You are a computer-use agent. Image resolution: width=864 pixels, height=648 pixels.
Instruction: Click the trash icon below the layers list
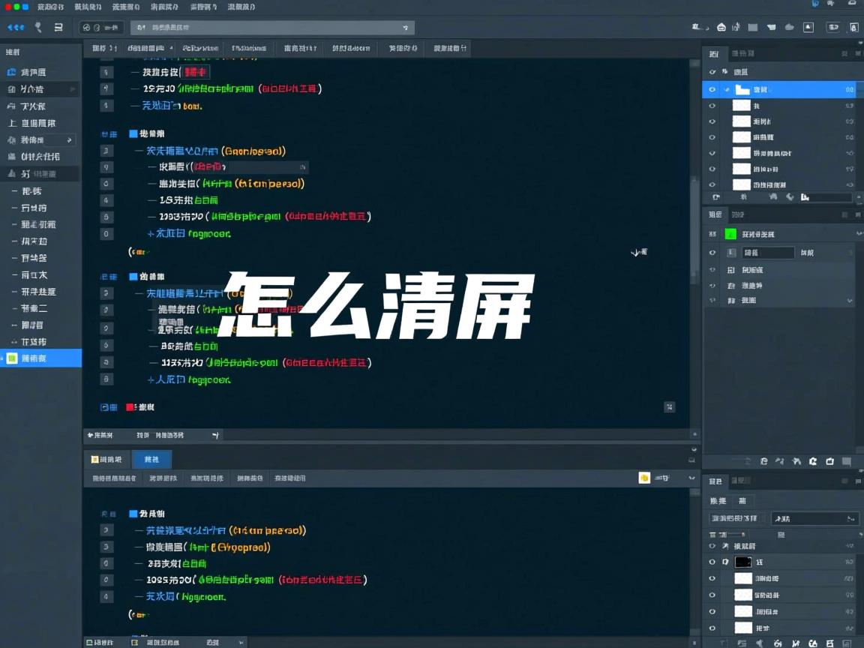coord(829,460)
